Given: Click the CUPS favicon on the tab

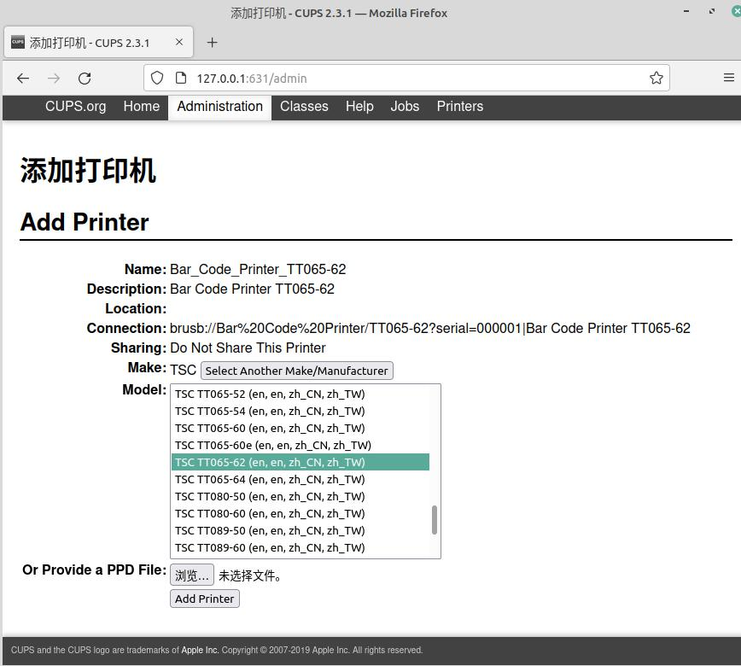Looking at the screenshot, I should [x=17, y=42].
